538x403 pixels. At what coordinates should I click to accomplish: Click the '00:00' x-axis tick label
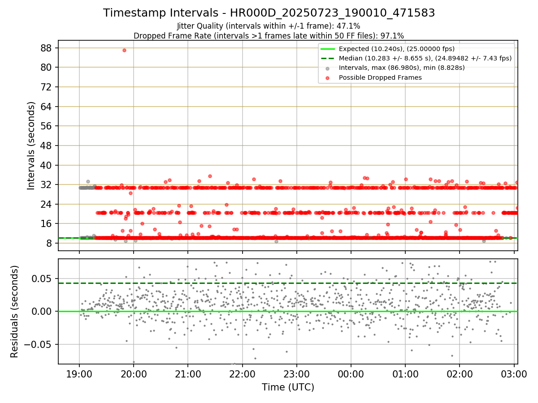coord(351,374)
